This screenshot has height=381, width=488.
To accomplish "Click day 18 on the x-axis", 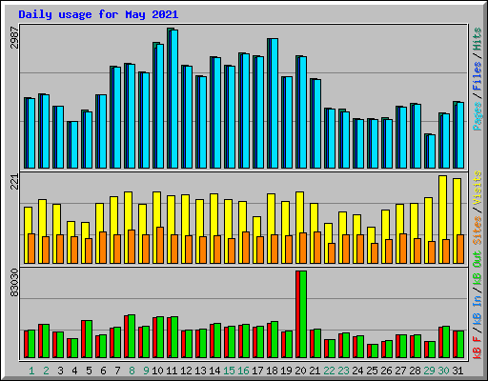I will click(x=272, y=371).
